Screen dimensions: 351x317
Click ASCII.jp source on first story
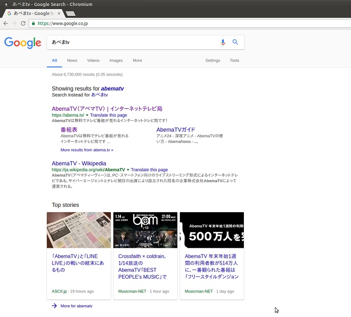click(x=59, y=291)
